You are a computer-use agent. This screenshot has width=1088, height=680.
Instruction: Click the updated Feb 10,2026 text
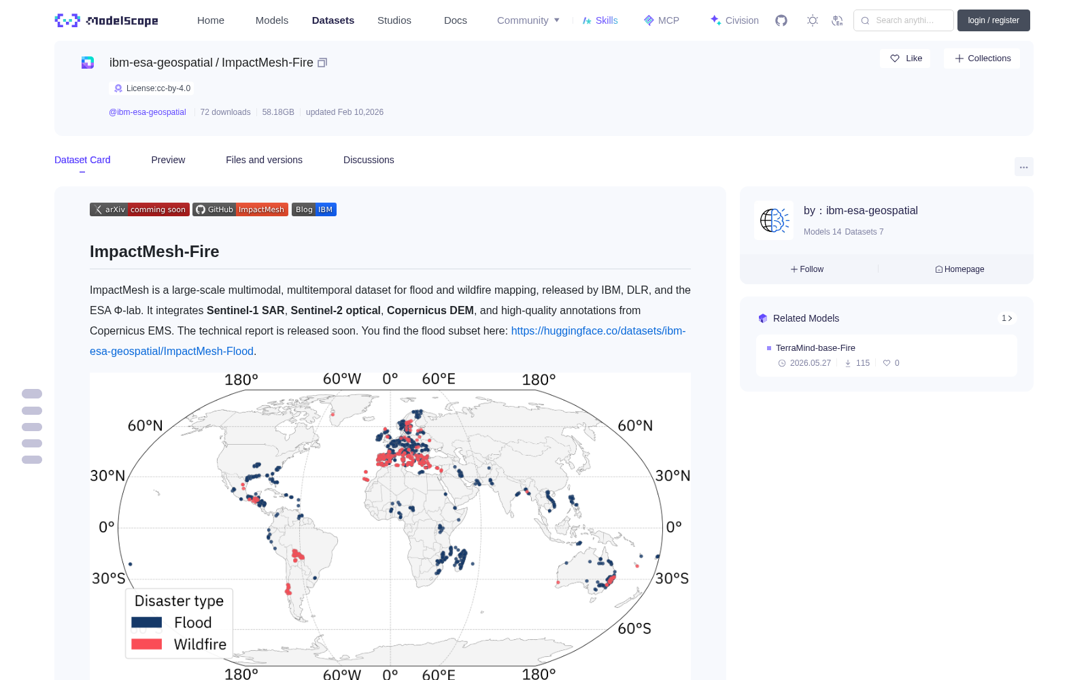(x=345, y=112)
